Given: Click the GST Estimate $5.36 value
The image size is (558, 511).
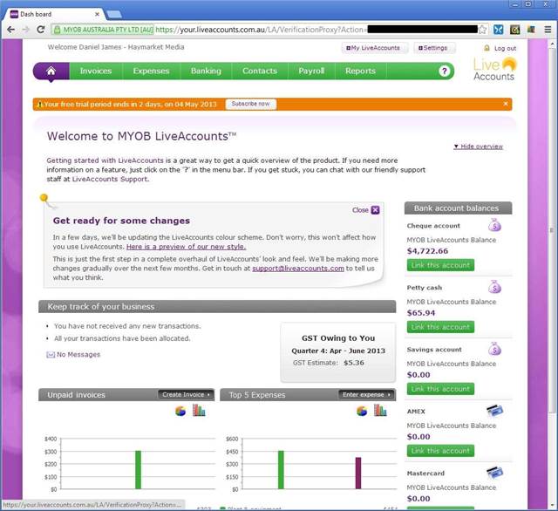Looking at the screenshot, I should [x=354, y=363].
